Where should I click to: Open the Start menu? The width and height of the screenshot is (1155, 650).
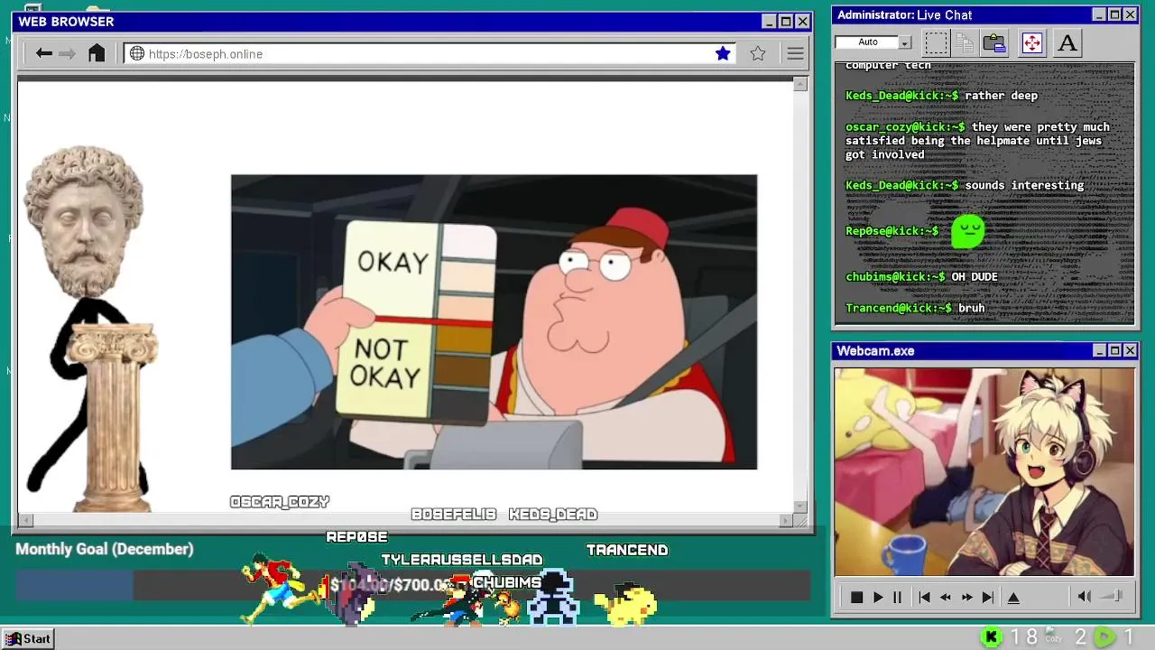click(x=28, y=638)
